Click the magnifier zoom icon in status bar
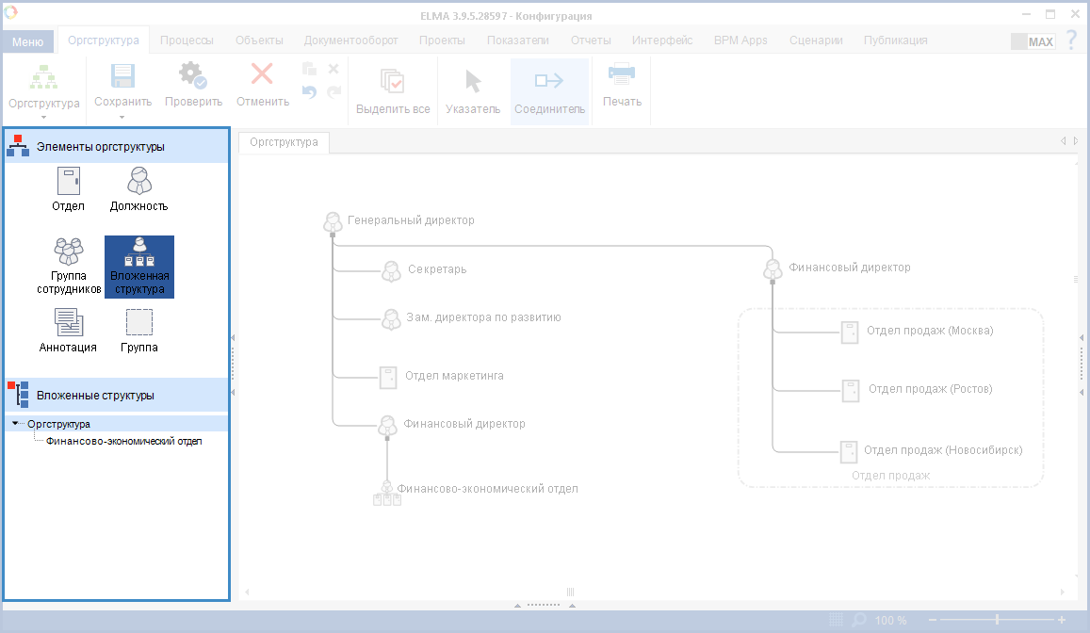Viewport: 1090px width, 633px height. 860,619
